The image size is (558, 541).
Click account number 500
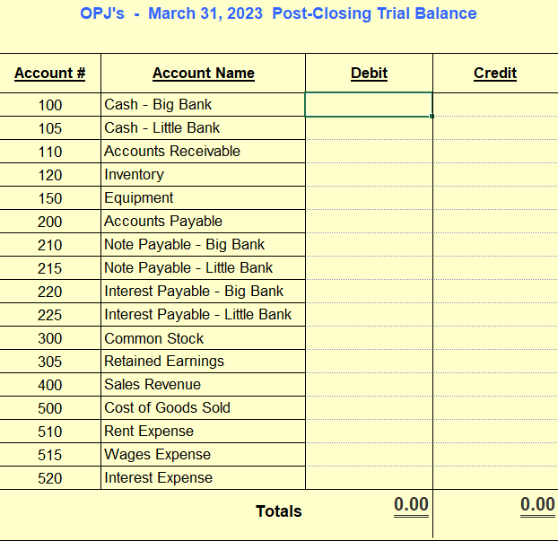point(50,408)
